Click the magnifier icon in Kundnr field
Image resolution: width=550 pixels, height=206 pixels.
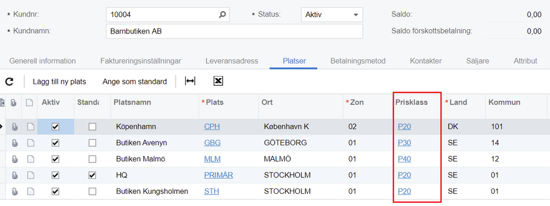[x=222, y=15]
